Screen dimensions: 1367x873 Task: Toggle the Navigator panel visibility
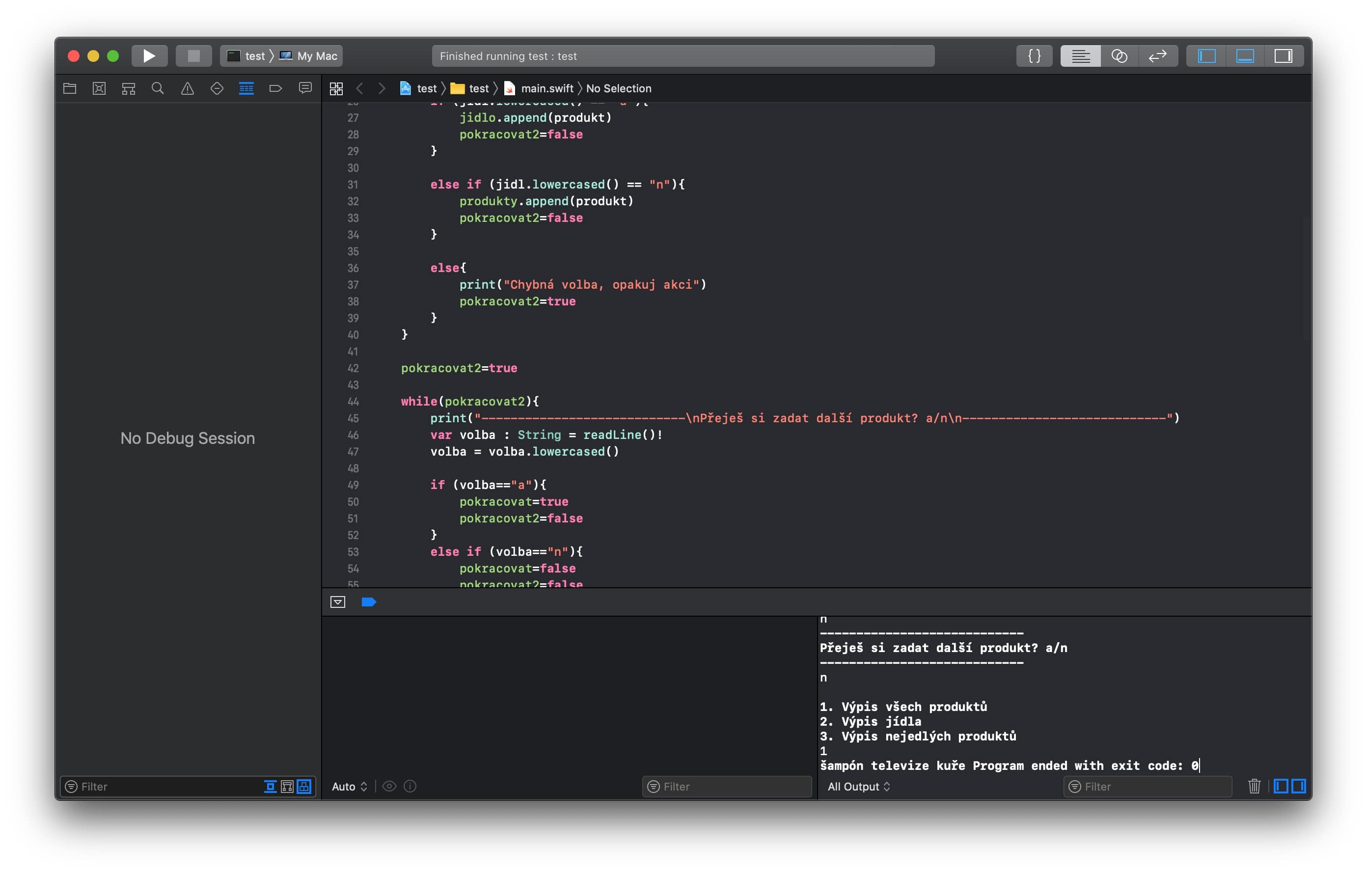1206,55
